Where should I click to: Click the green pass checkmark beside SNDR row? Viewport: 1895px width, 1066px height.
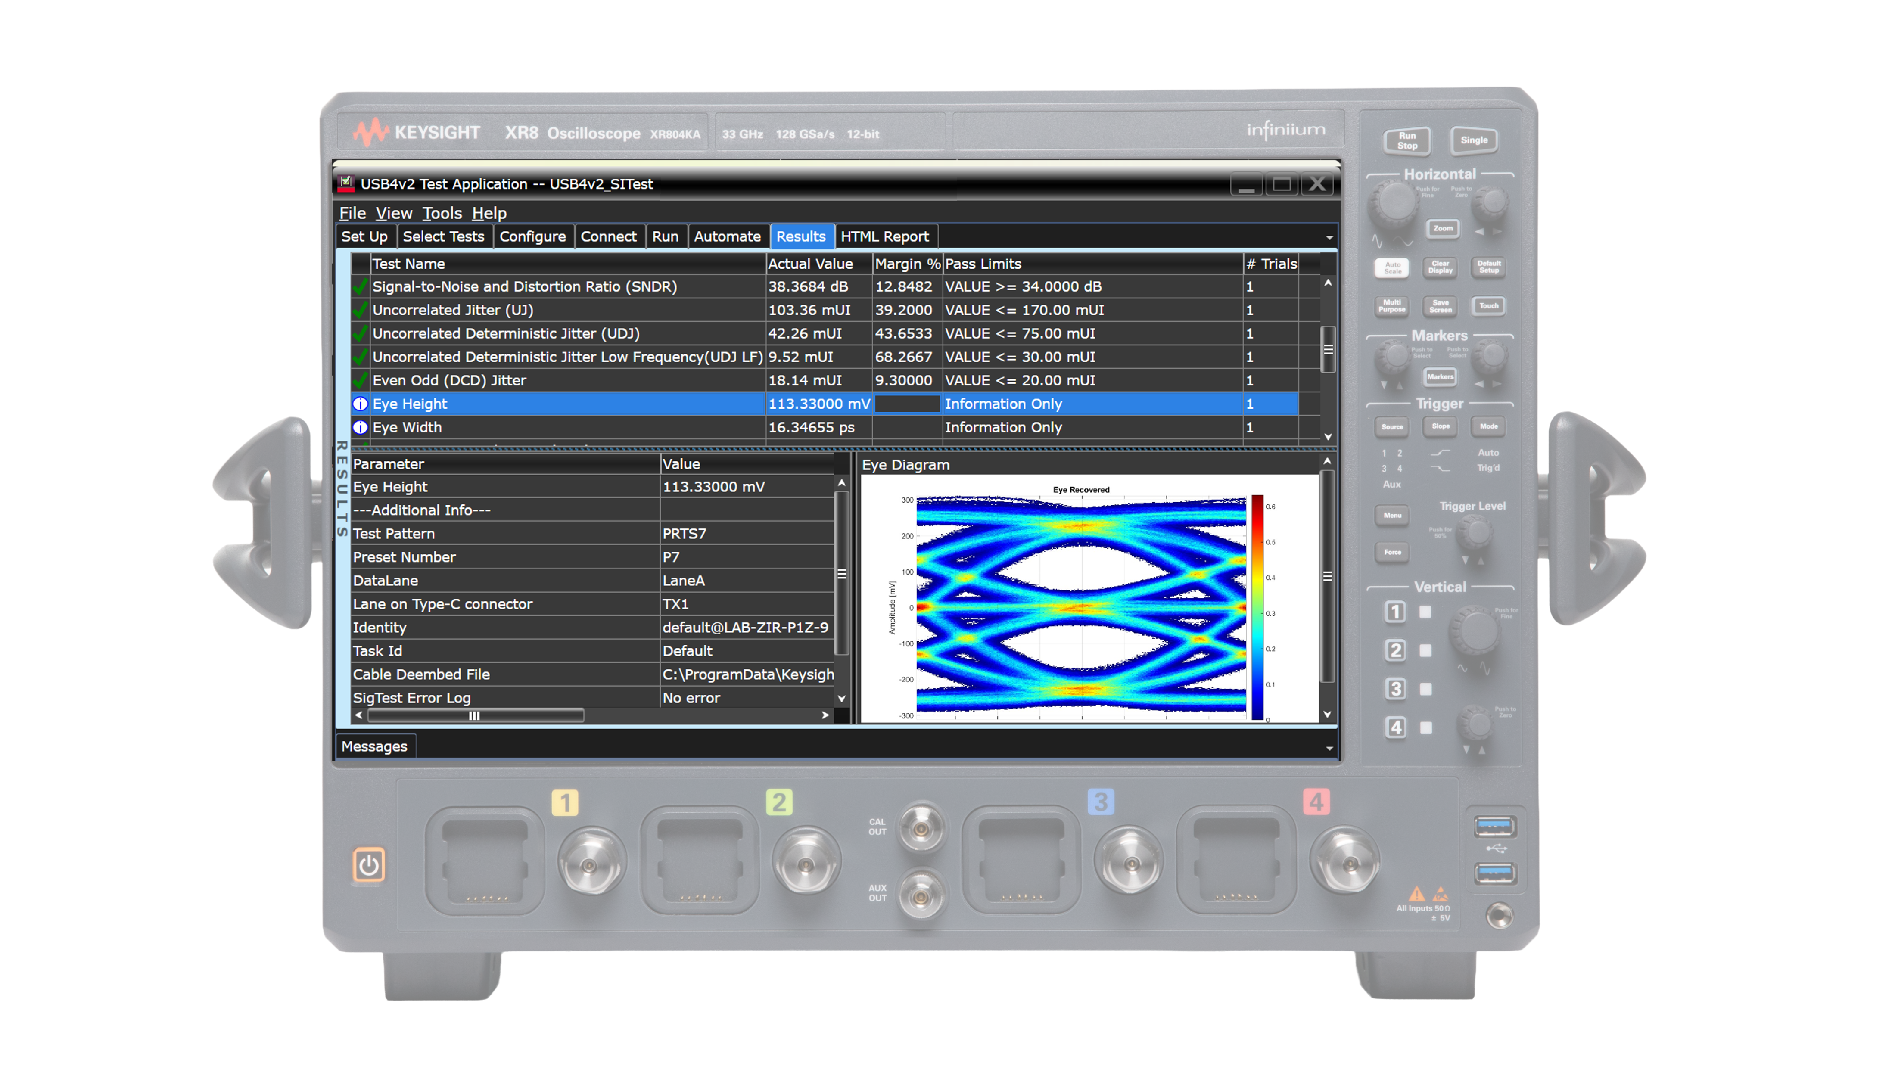[361, 286]
